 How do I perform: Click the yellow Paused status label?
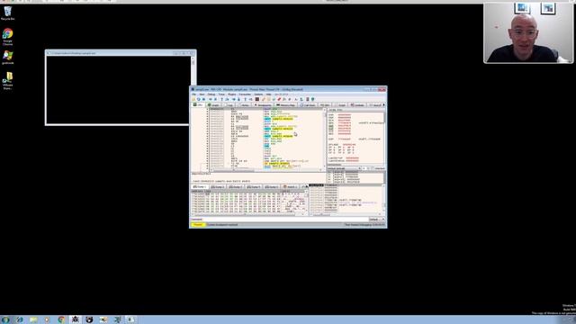[198, 224]
